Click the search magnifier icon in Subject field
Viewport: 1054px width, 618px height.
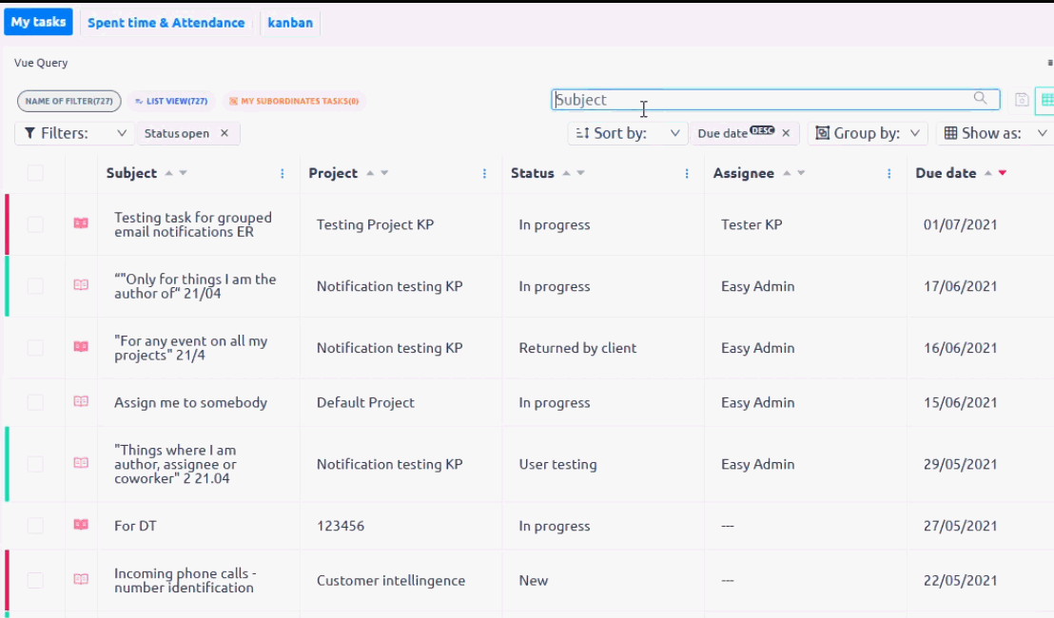[x=980, y=99]
